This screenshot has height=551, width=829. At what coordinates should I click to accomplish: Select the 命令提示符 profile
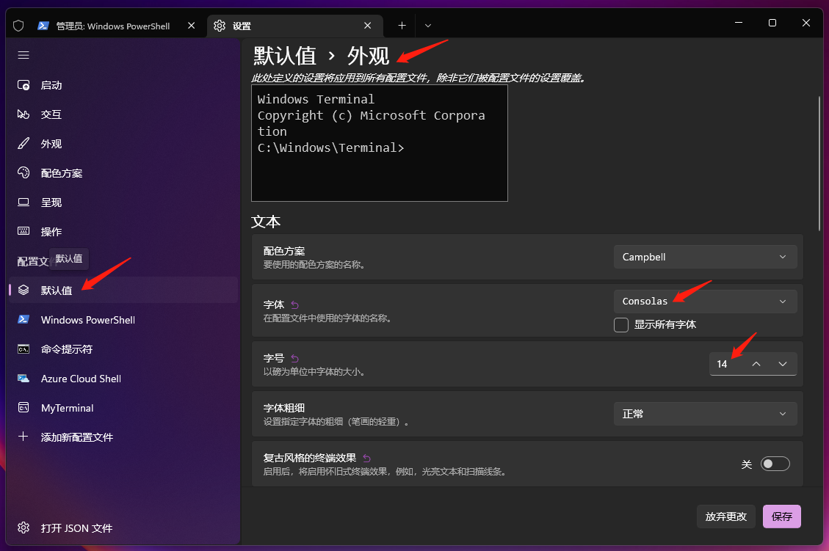click(x=70, y=349)
